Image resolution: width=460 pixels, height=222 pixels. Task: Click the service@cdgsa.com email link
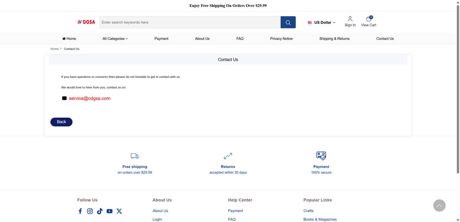89,98
